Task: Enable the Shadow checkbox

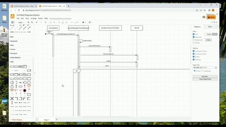Action: (x=194, y=43)
